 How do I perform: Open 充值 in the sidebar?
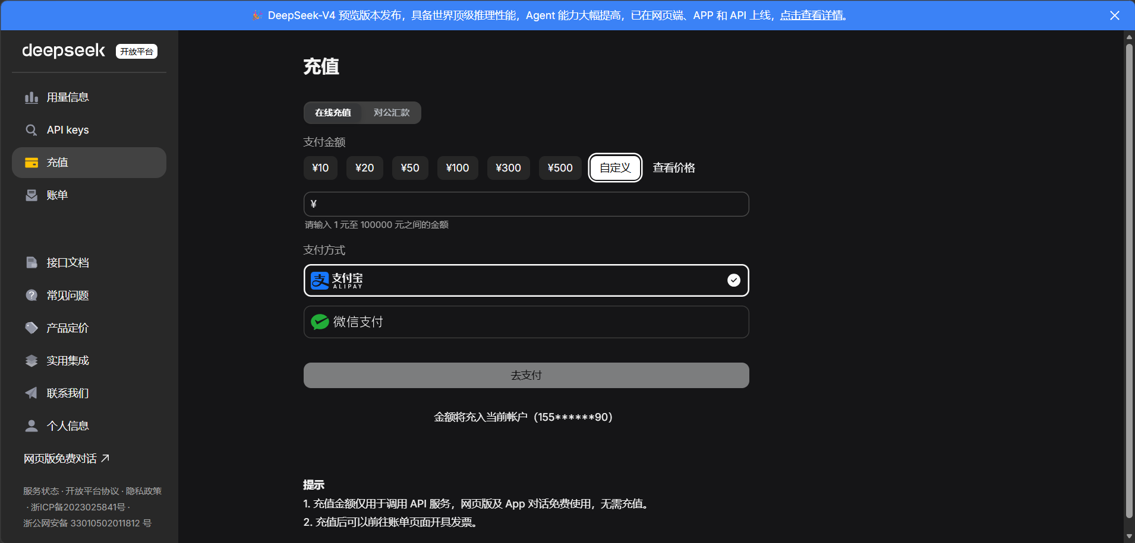tap(89, 163)
